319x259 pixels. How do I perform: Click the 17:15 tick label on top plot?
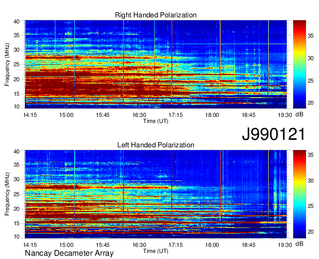point(175,115)
